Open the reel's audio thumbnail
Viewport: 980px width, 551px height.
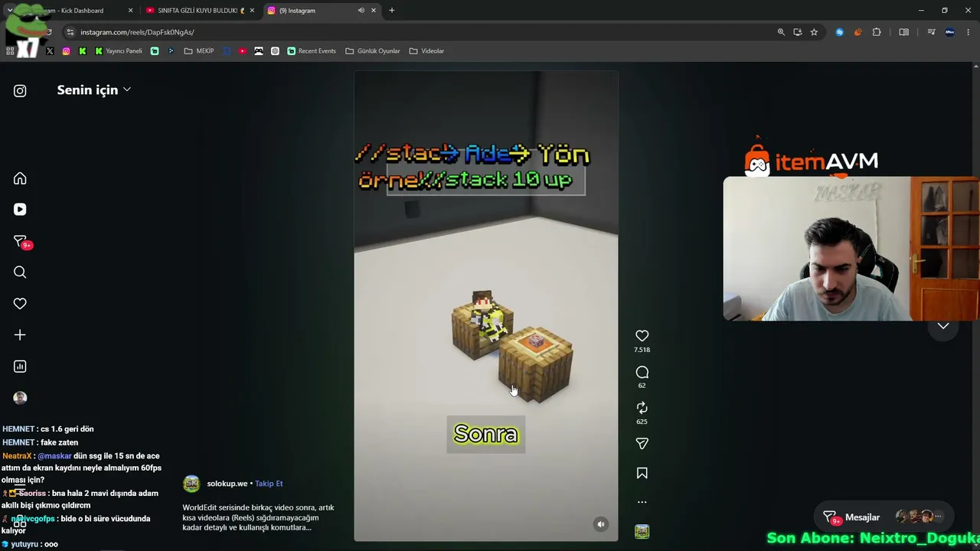[642, 532]
